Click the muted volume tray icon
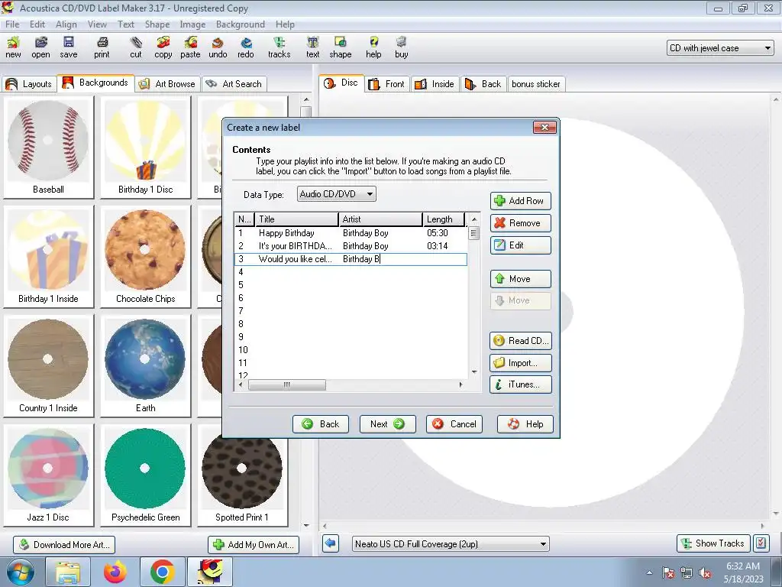782x587 pixels. click(x=705, y=573)
